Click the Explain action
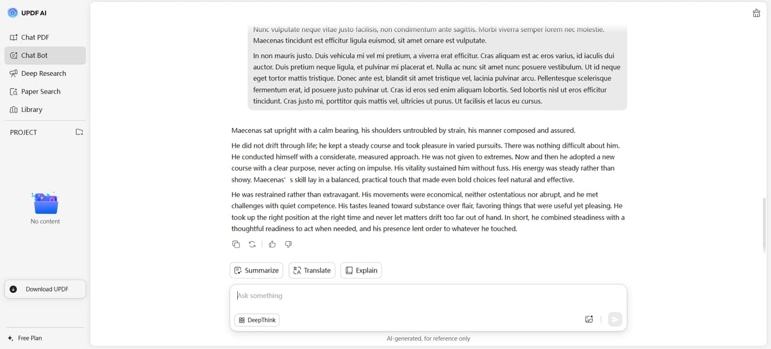 coord(361,270)
